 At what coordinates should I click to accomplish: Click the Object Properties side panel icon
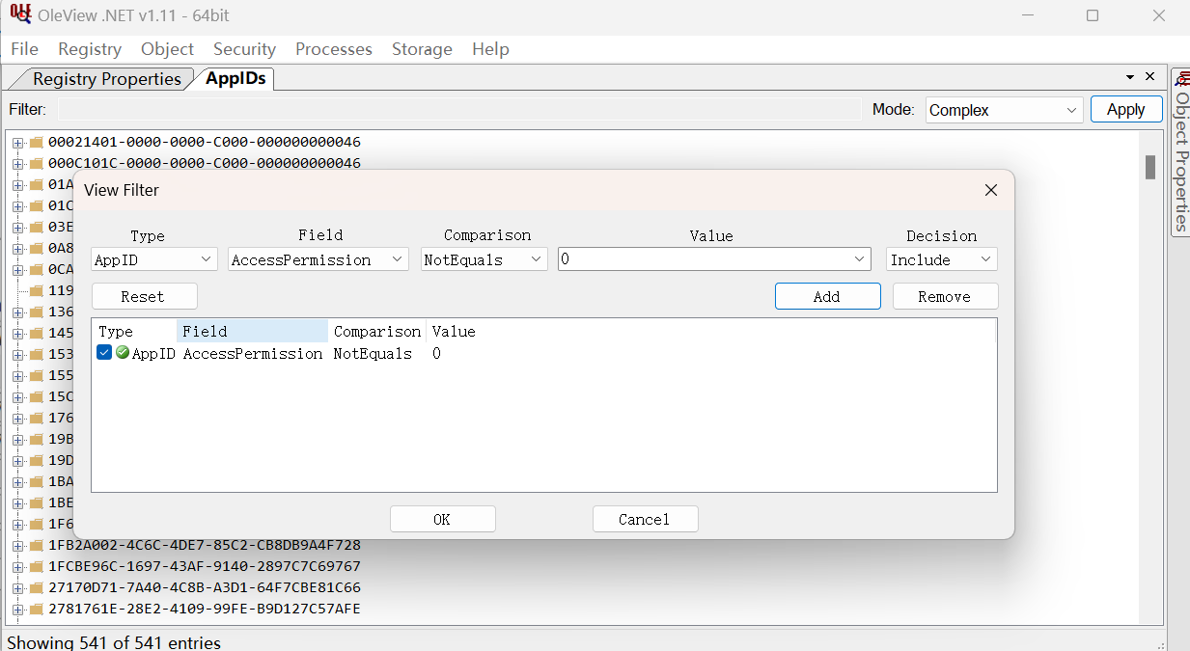click(1180, 79)
